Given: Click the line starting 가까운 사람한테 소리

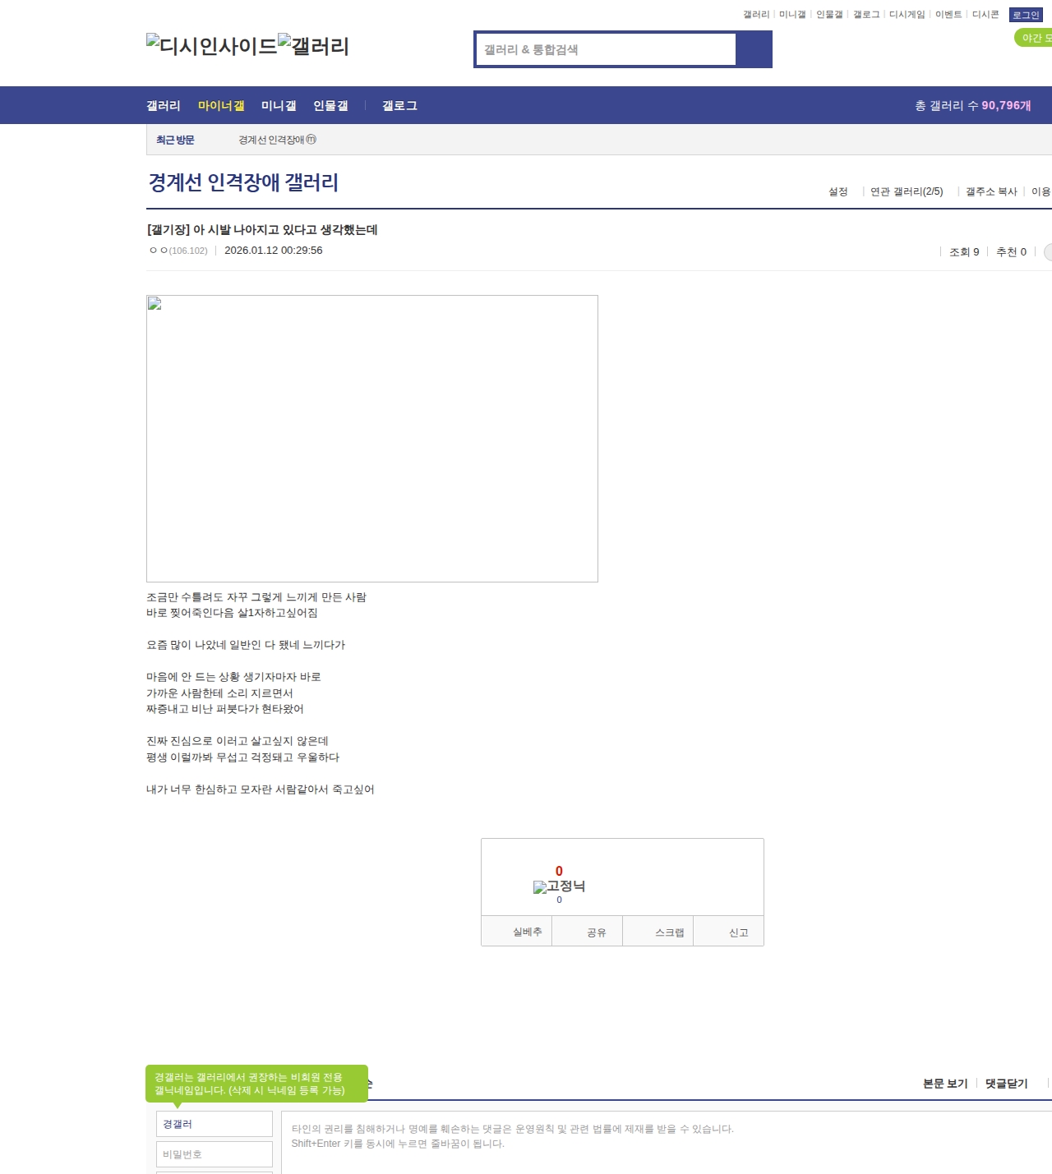Looking at the screenshot, I should (x=219, y=693).
